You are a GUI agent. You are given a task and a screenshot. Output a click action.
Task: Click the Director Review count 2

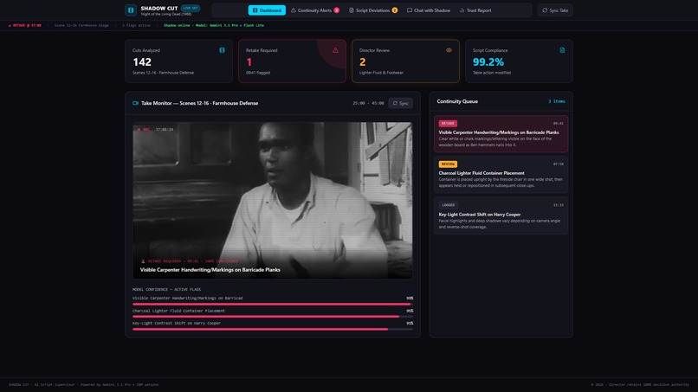(362, 61)
